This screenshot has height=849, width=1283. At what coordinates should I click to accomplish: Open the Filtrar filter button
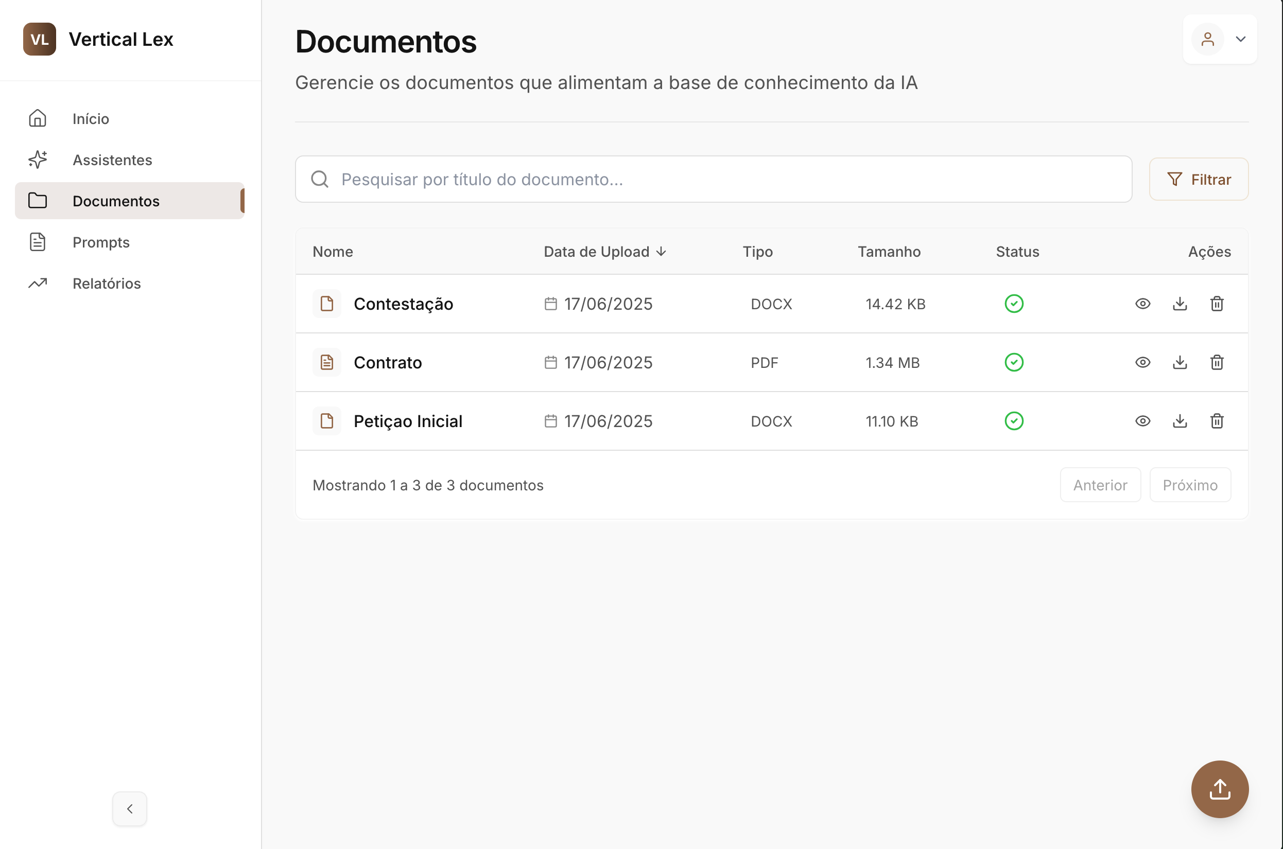pyautogui.click(x=1199, y=179)
